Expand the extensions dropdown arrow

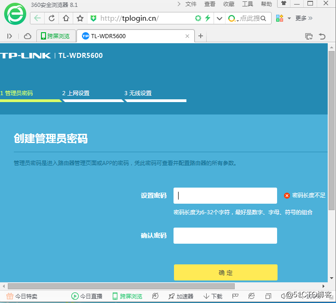click(289, 18)
